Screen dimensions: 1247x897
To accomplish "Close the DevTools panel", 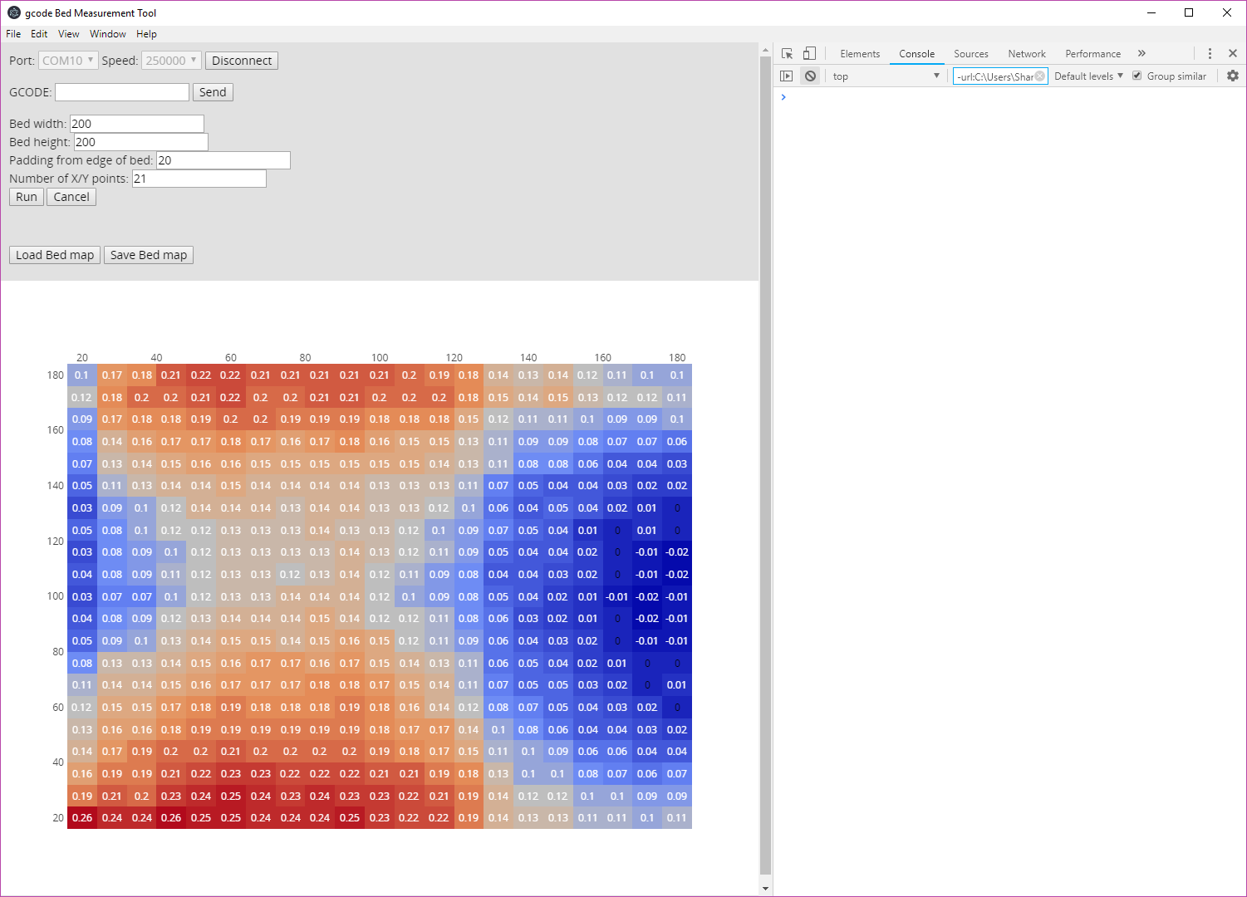I will (1233, 53).
